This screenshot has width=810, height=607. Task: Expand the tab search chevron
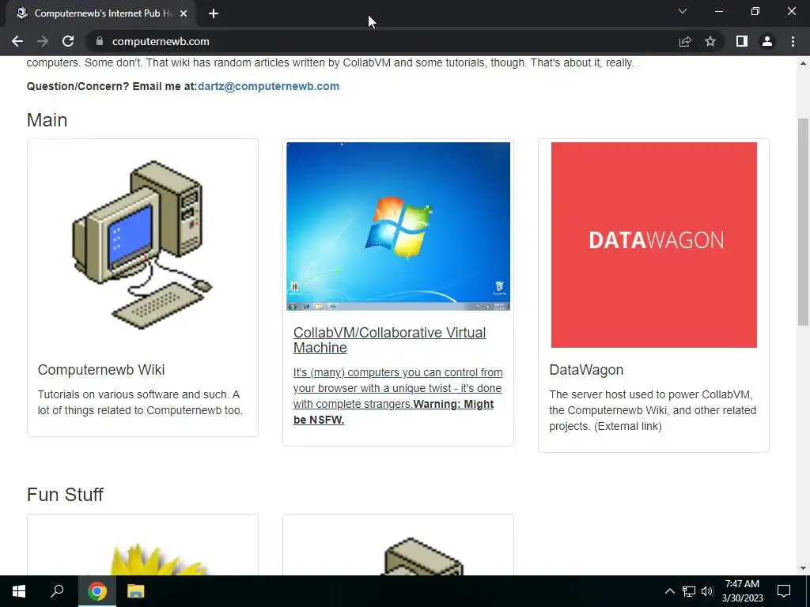(683, 11)
